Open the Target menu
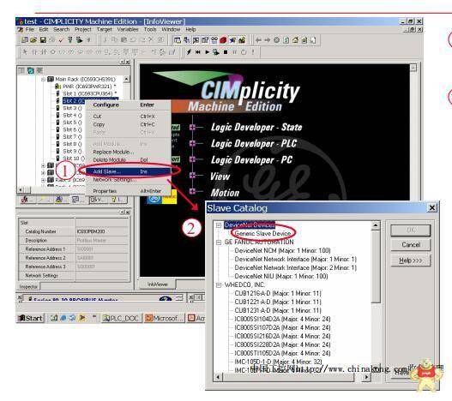This screenshot has height=401, width=452. 104,29
